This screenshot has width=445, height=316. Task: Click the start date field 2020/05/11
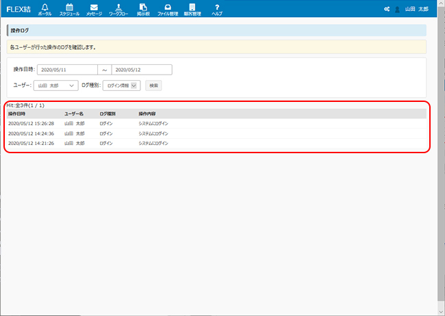click(67, 70)
